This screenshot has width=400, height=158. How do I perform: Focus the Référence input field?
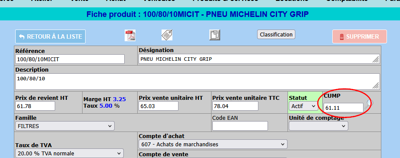(x=70, y=59)
